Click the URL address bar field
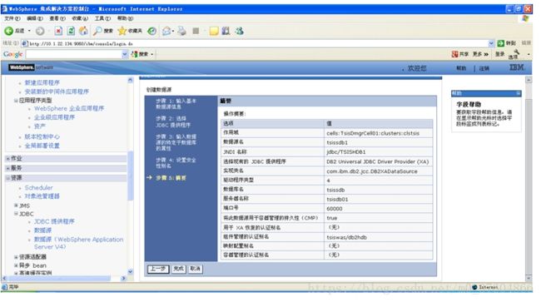 coord(256,43)
